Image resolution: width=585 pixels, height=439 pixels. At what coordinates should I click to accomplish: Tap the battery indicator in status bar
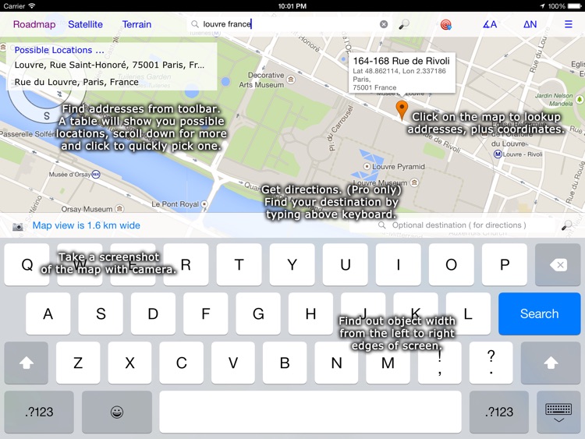[x=574, y=6]
